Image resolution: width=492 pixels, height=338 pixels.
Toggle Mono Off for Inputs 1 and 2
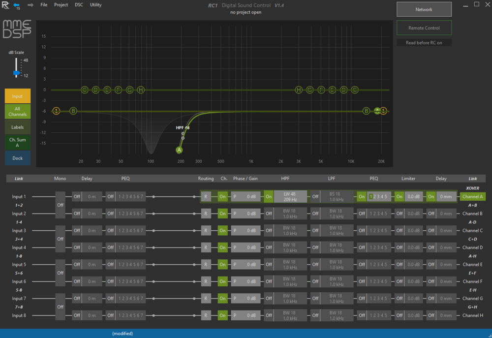tap(60, 205)
